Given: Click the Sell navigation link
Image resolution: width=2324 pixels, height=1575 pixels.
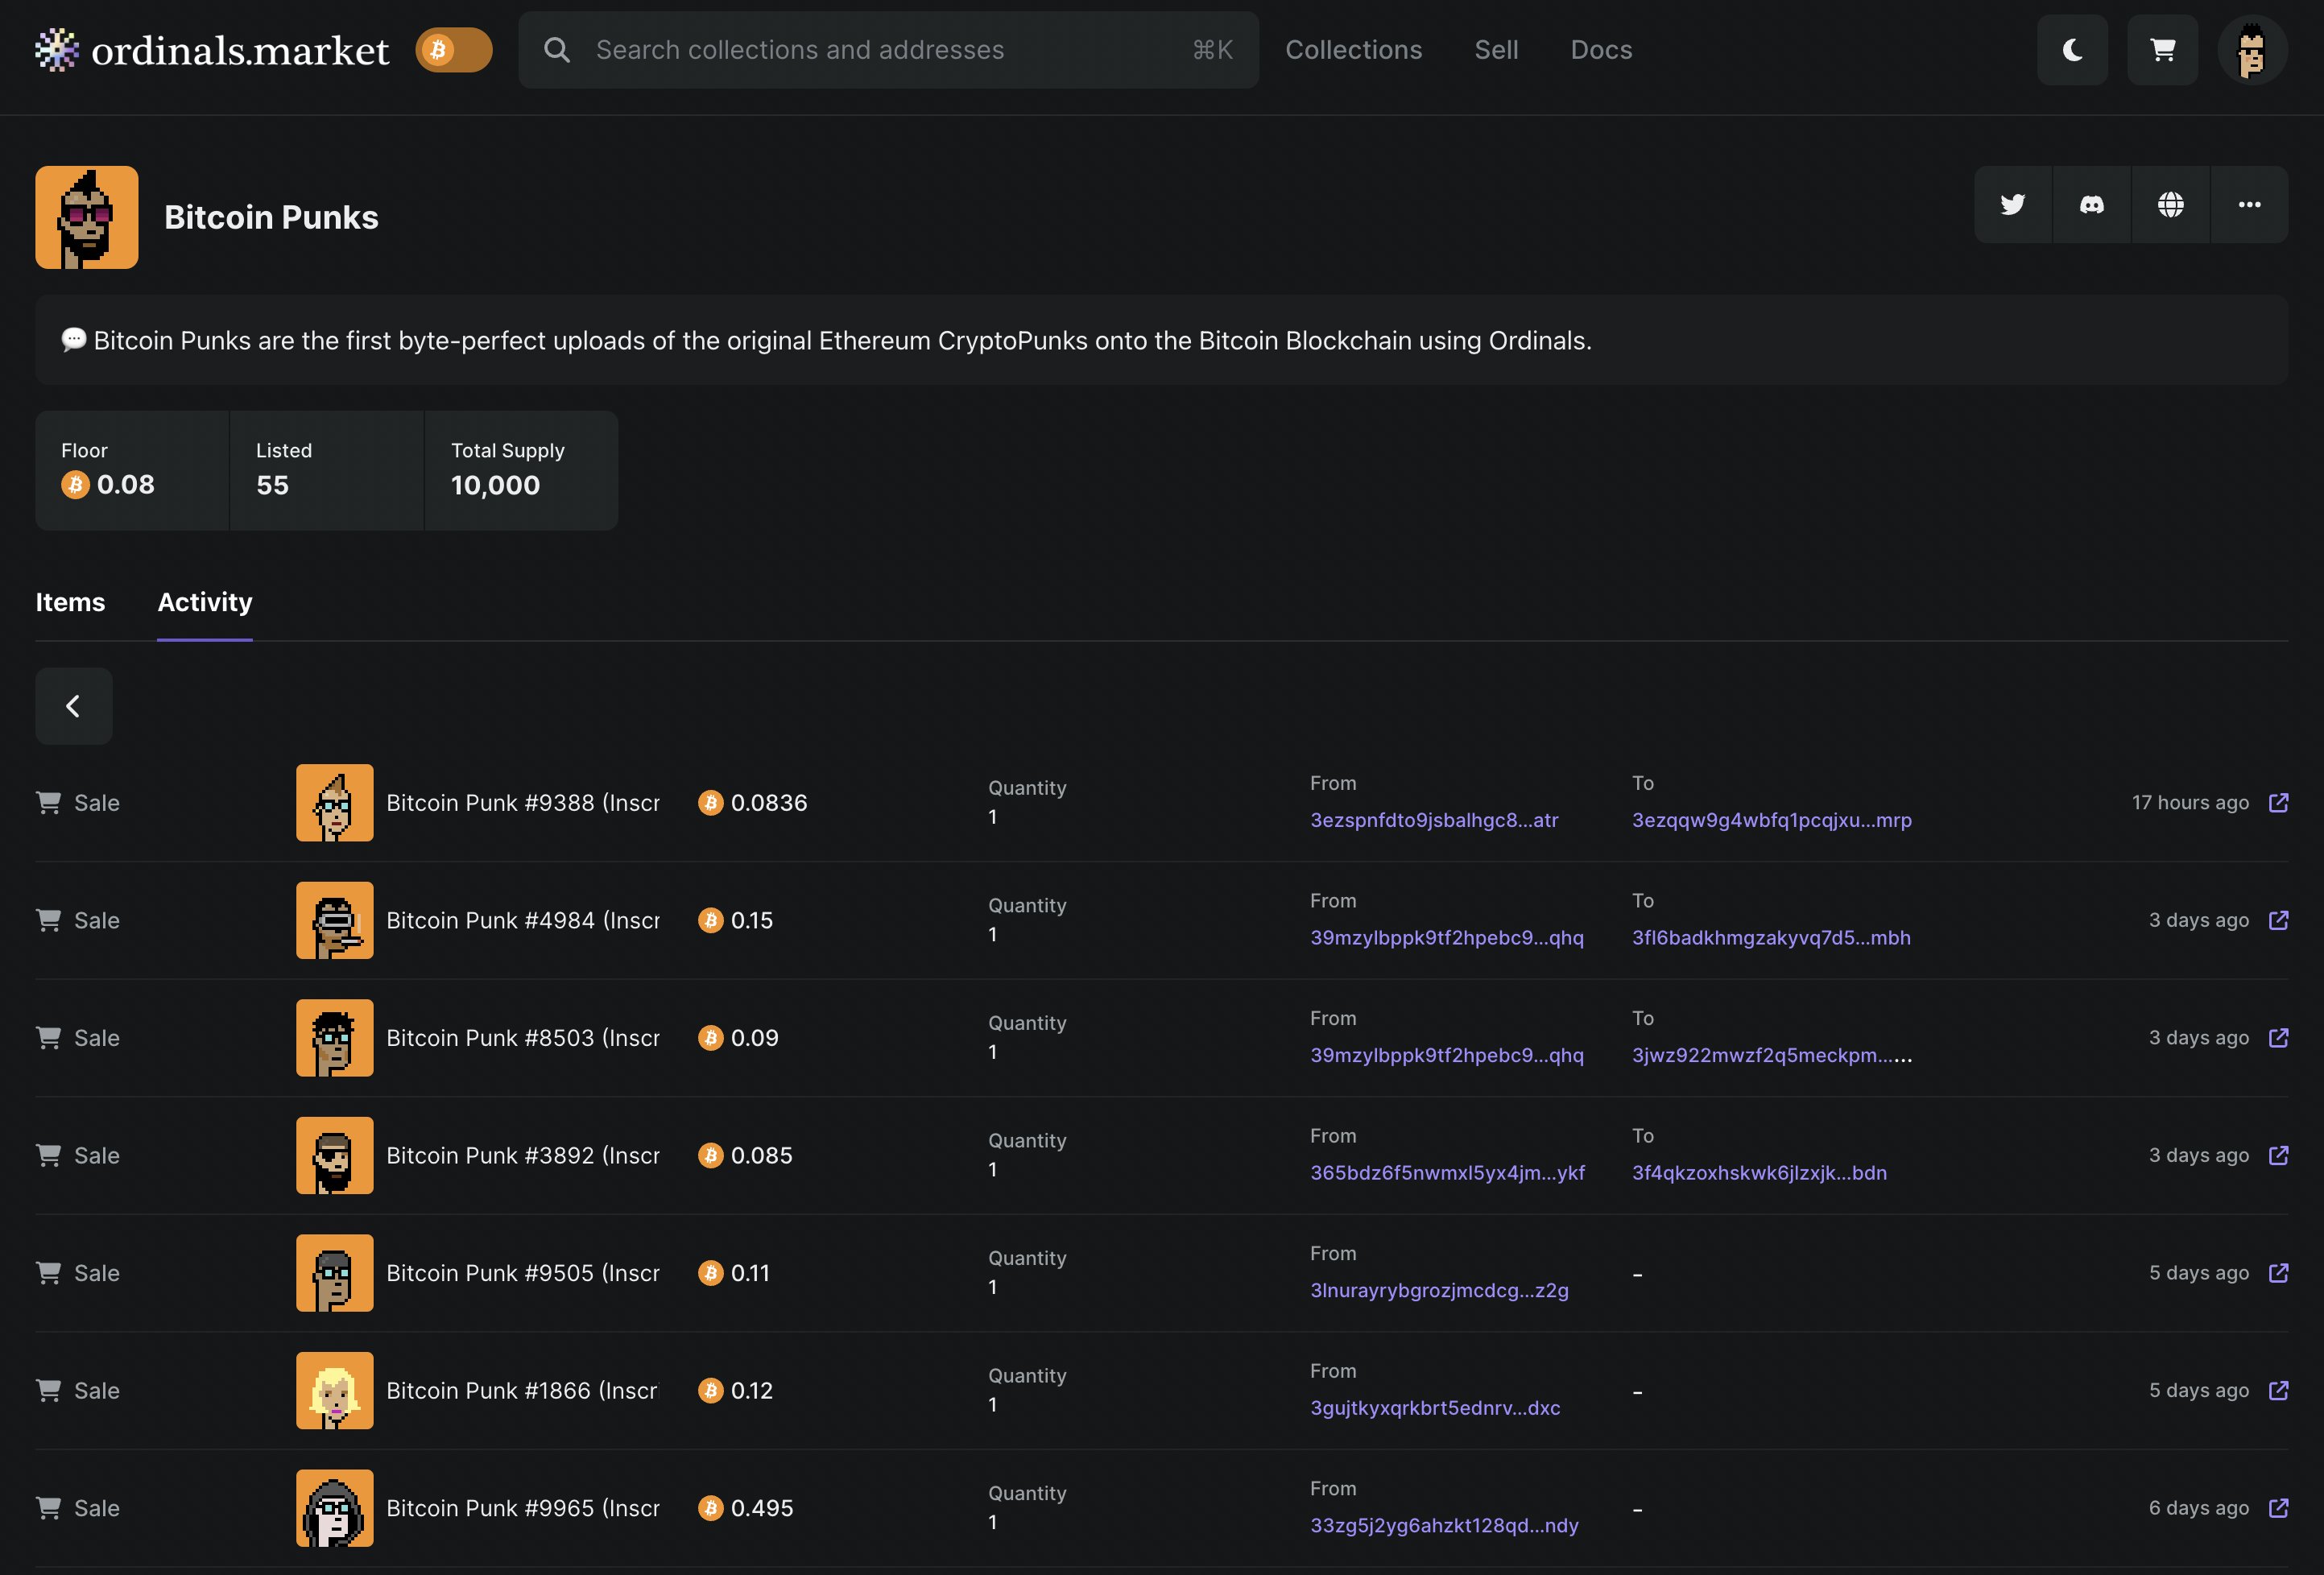Looking at the screenshot, I should click(1496, 50).
